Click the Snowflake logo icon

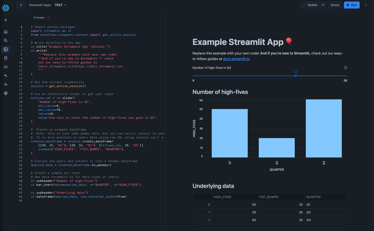6,8
